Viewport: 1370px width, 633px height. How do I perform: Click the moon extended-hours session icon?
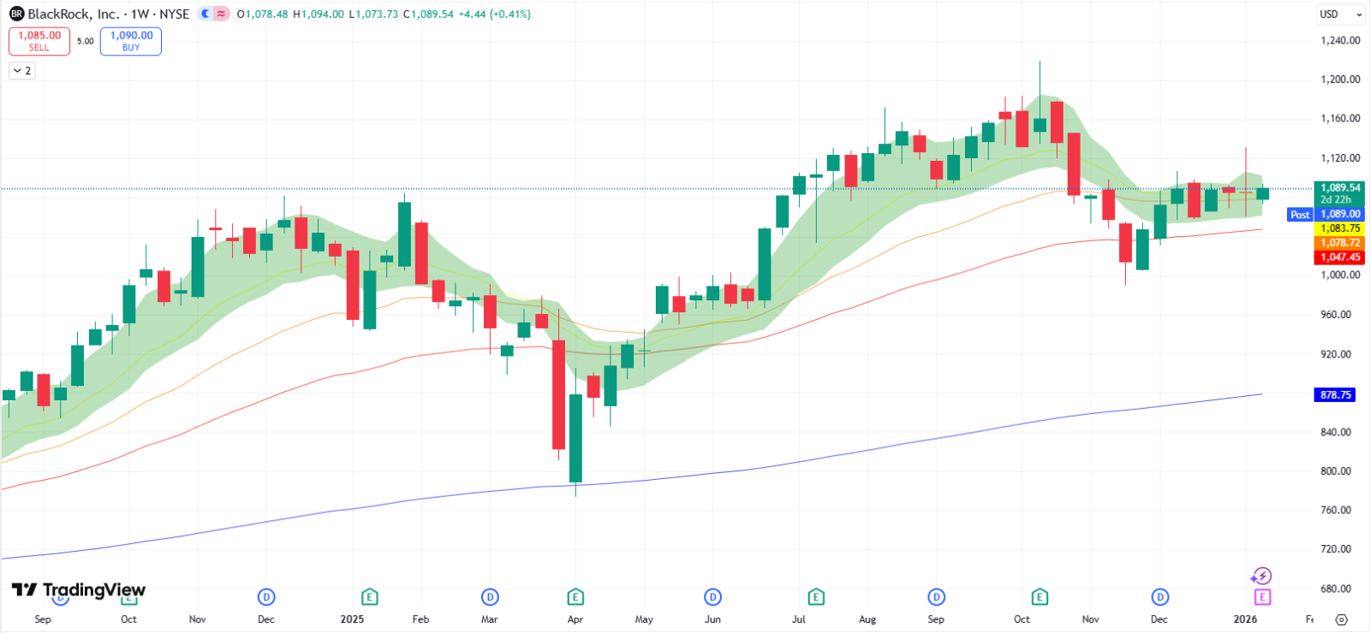[x=205, y=14]
